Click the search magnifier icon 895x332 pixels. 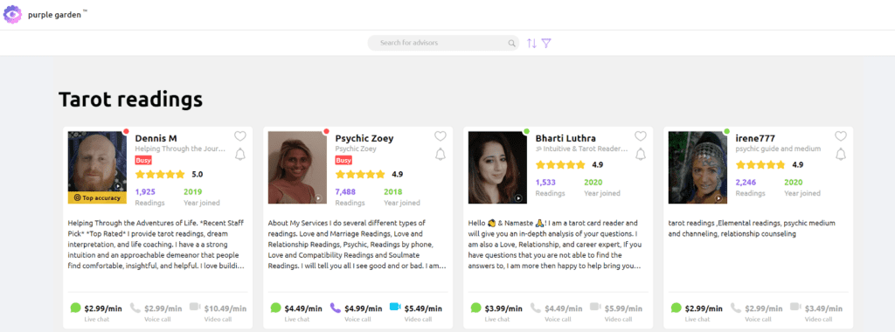(x=511, y=44)
